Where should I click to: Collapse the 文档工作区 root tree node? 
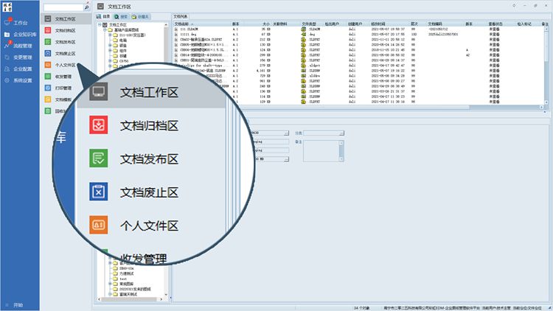[100, 24]
